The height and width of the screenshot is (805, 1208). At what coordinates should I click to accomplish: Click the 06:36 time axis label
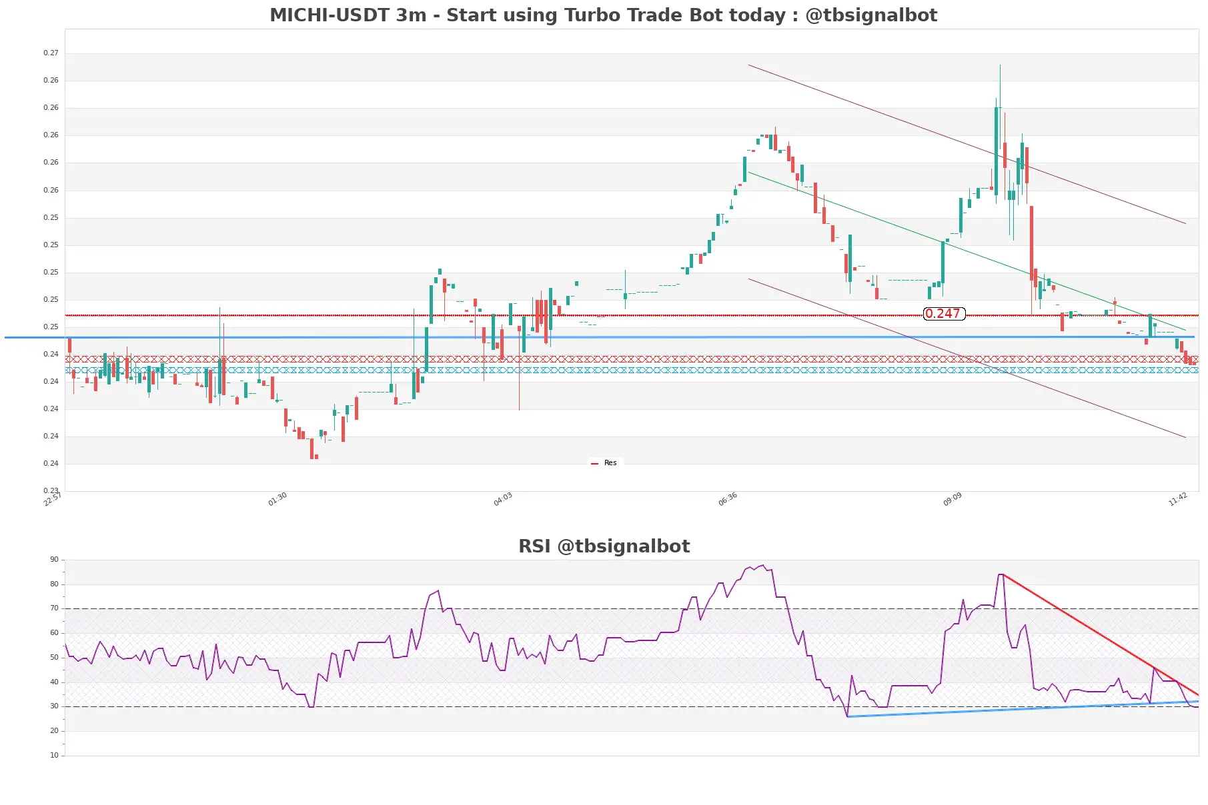point(728,499)
